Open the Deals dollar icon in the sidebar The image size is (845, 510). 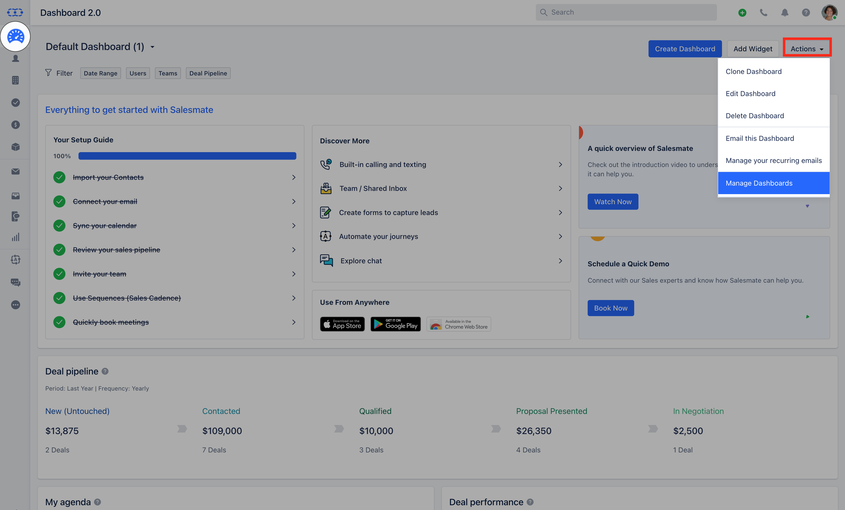tap(15, 125)
